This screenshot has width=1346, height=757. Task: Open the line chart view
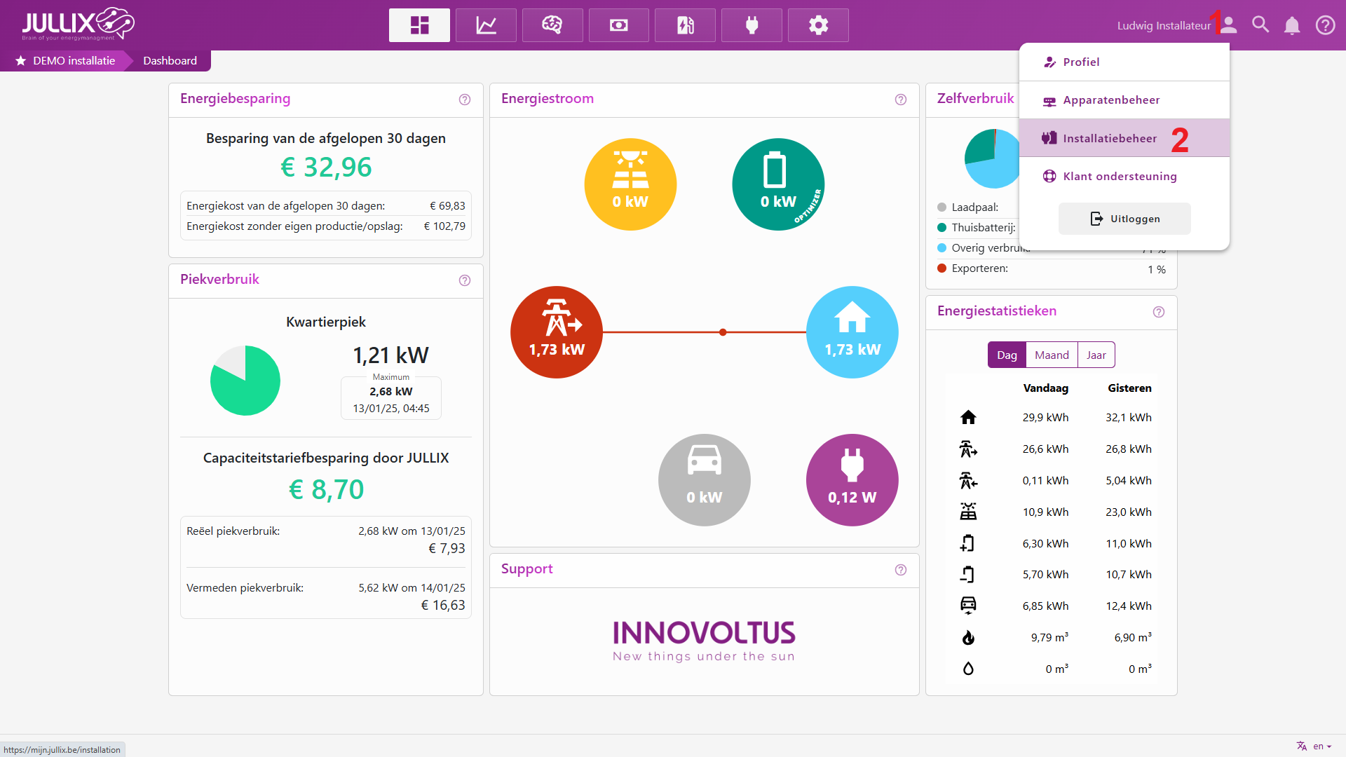click(486, 25)
